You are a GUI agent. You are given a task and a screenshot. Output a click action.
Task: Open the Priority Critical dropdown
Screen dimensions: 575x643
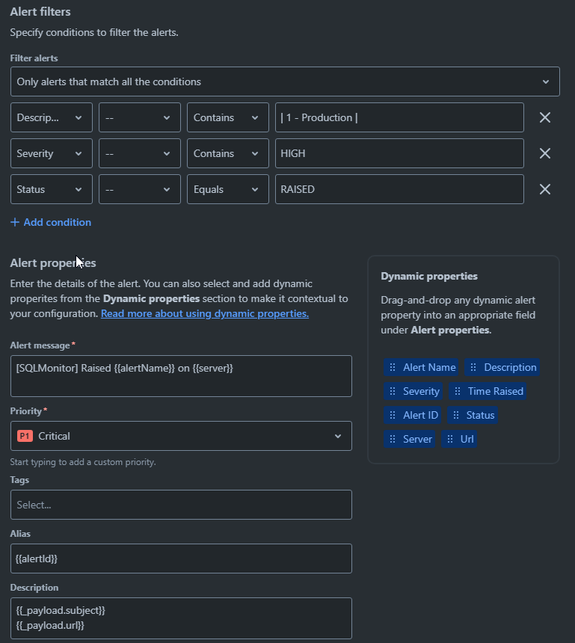[181, 436]
